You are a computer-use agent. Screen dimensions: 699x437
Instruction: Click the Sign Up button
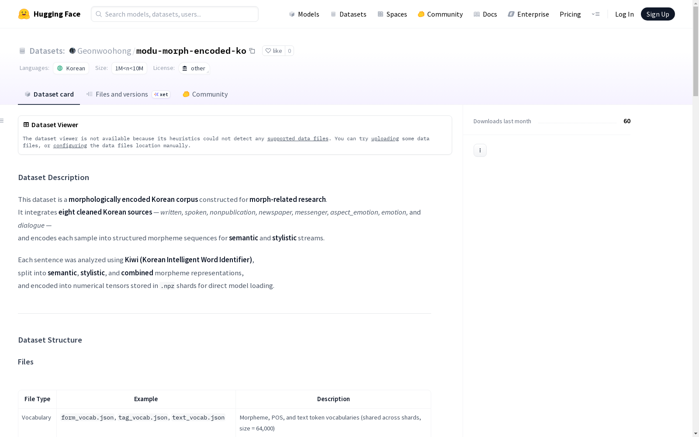click(657, 14)
